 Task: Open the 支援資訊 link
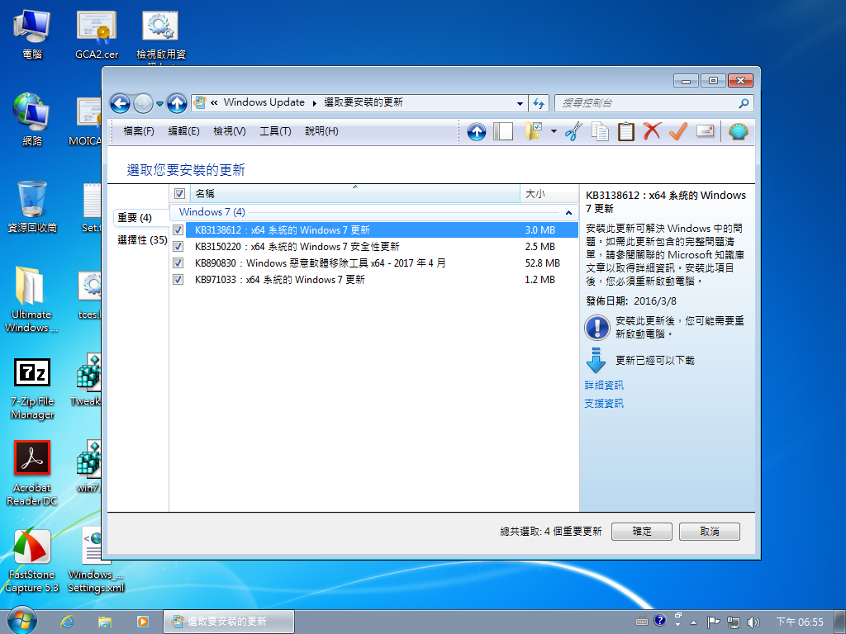604,403
